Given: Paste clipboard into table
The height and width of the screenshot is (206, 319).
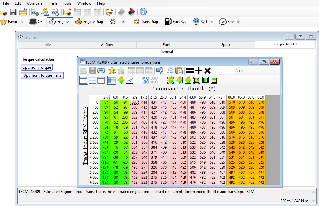Looking at the screenshot, I should (x=179, y=70).
